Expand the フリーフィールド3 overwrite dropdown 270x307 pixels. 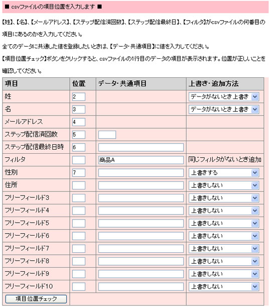point(224,198)
